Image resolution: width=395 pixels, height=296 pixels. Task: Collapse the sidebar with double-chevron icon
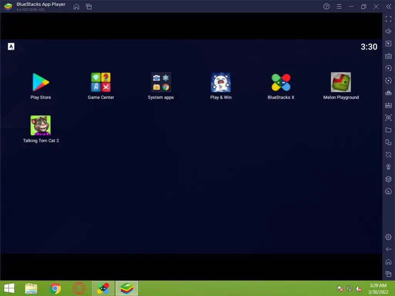388,7
